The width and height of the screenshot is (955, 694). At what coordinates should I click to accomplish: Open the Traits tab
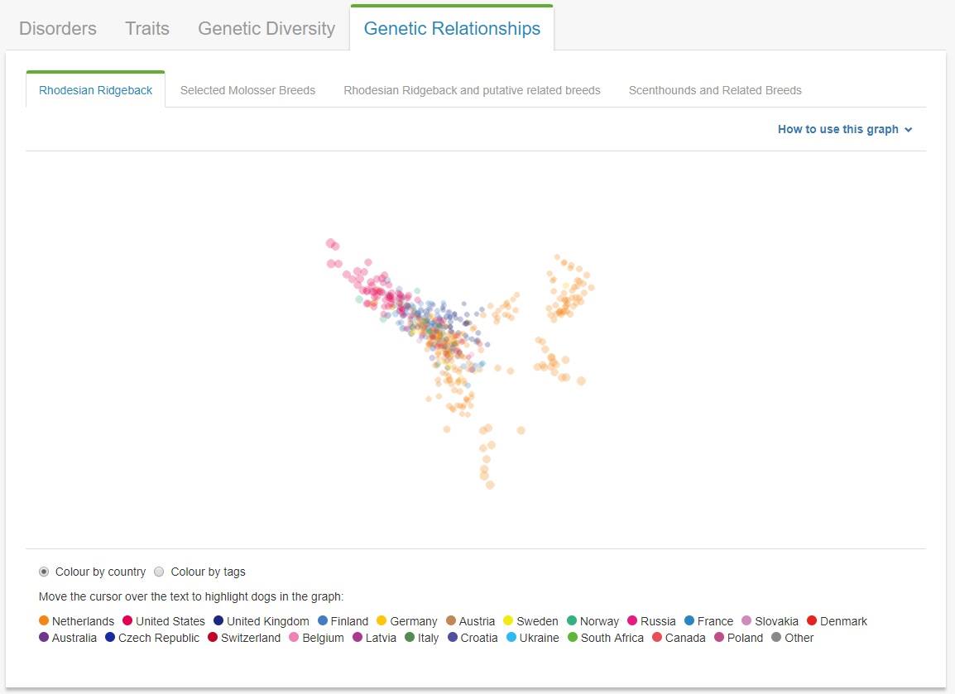147,28
